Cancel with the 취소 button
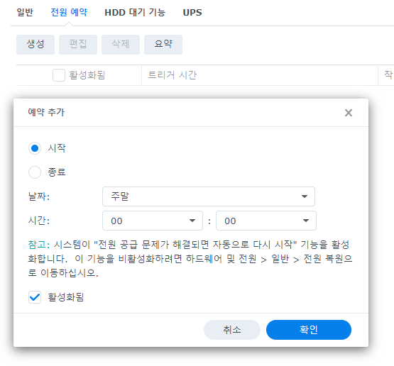The width and height of the screenshot is (394, 366). click(232, 330)
